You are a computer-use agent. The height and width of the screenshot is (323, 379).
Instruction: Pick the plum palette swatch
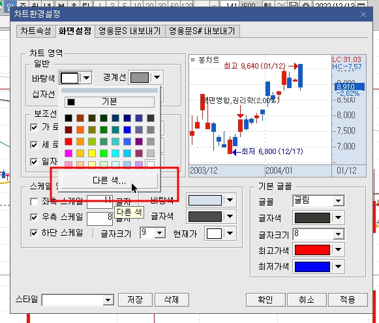click(139, 153)
